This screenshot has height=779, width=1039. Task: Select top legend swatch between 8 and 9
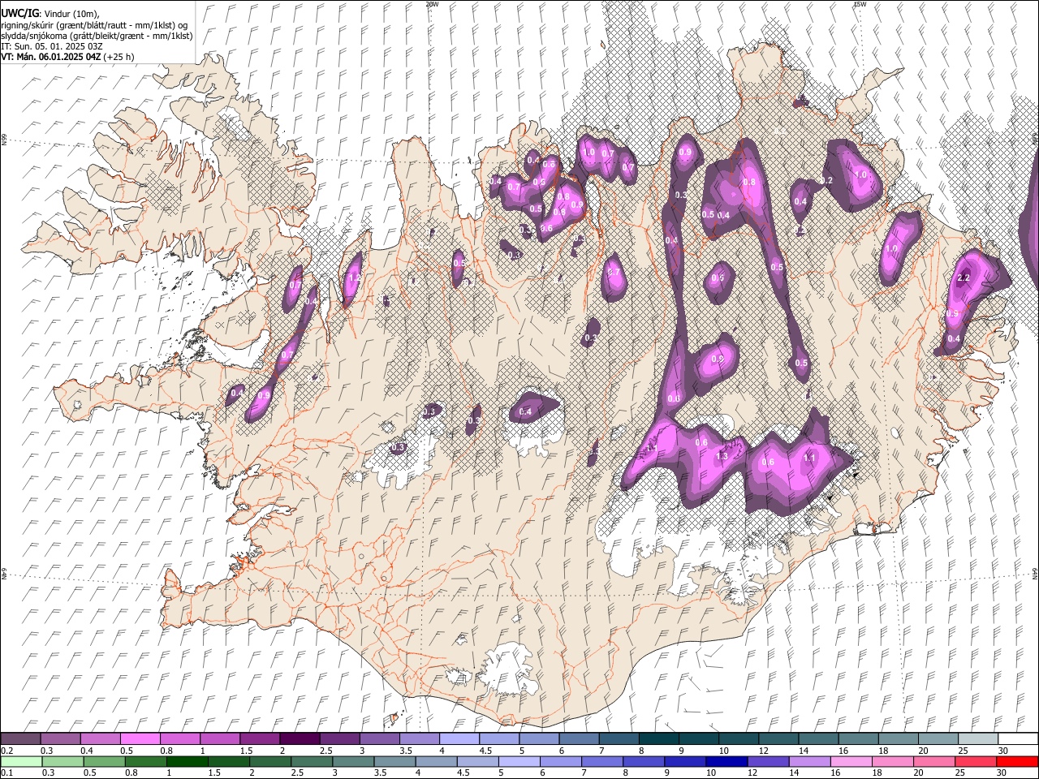pyautogui.click(x=658, y=739)
